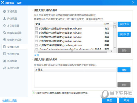Toggle 定期扫描白名单 periodic scan checkbox
This screenshot has width=137, height=103.
33,93
